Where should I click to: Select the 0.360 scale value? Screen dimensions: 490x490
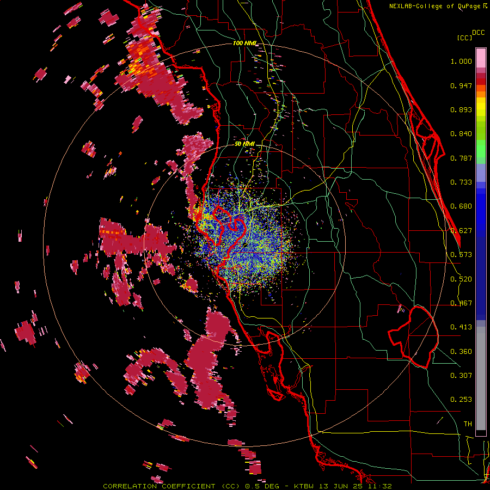click(x=461, y=352)
